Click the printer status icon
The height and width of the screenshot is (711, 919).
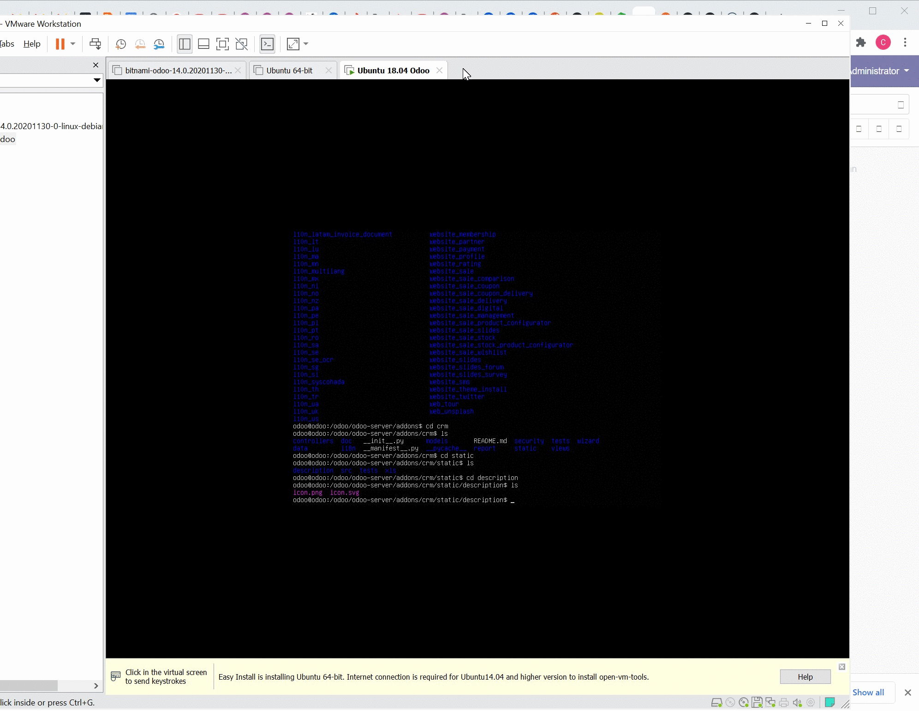[x=783, y=703]
